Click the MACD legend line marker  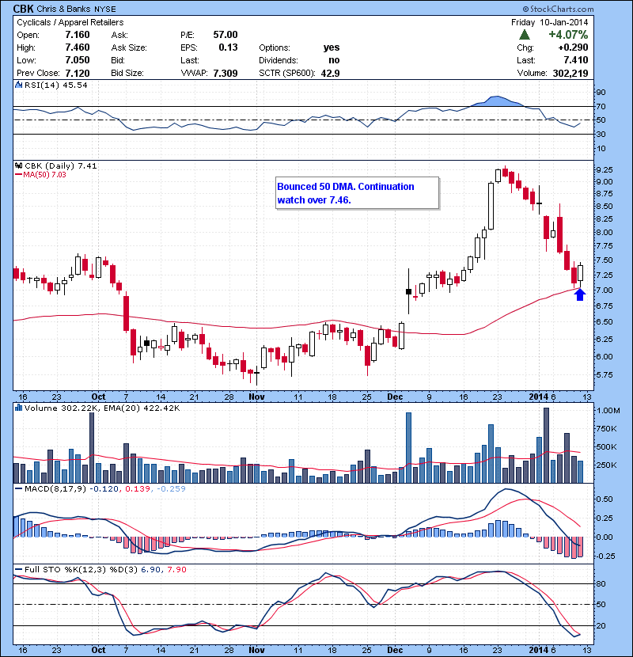pos(18,488)
